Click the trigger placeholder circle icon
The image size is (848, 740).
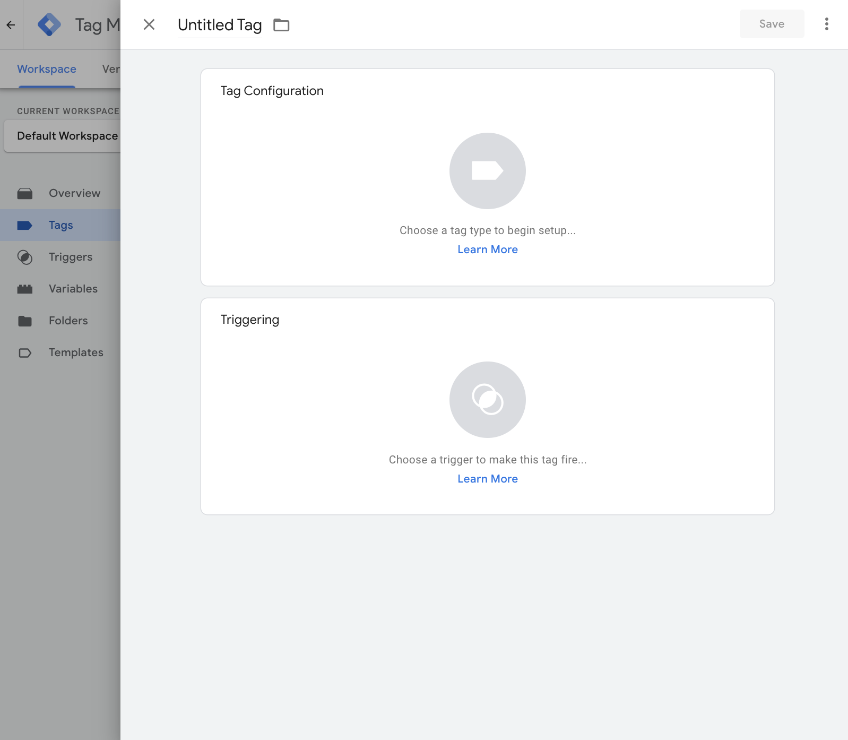(x=487, y=400)
